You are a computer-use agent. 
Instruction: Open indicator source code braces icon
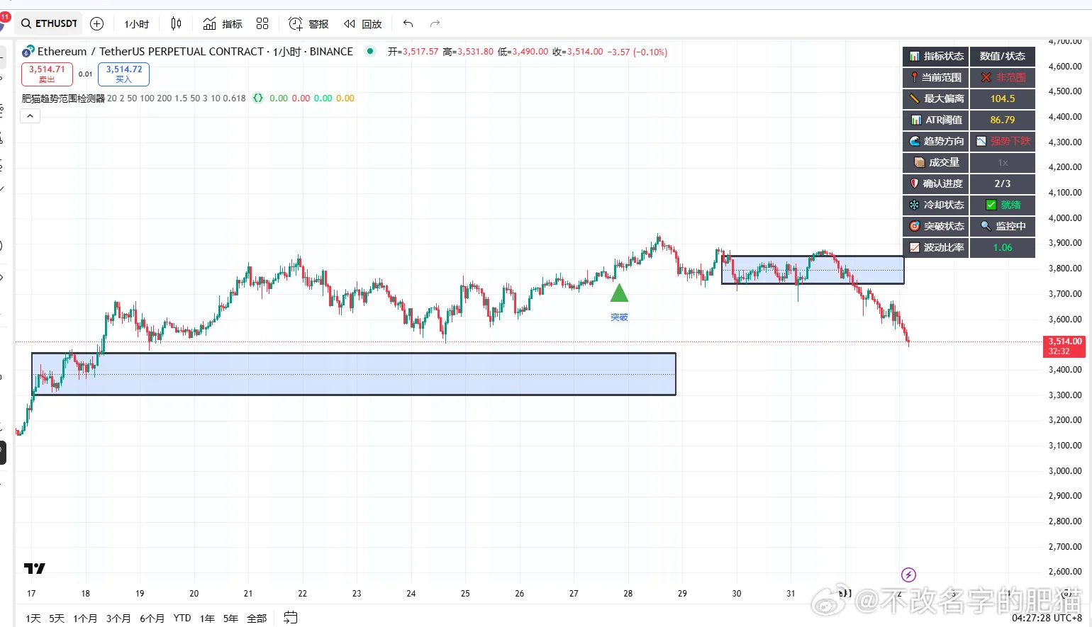tap(258, 98)
